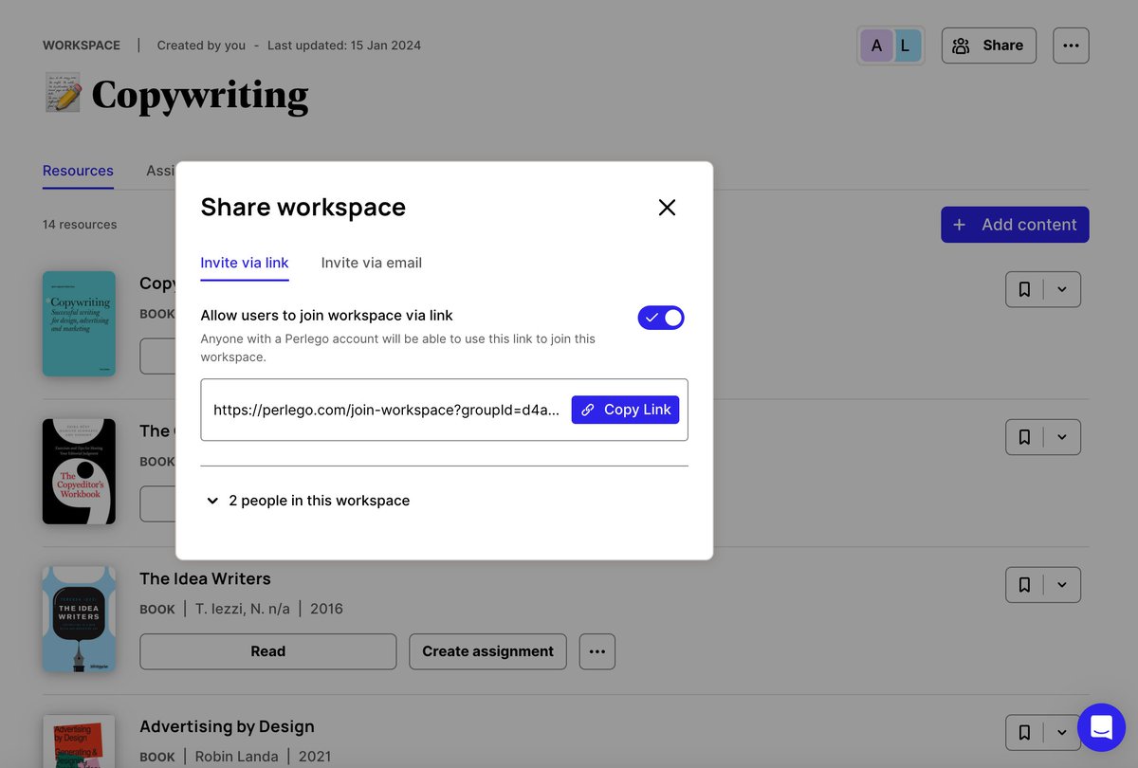Viewport: 1138px width, 768px height.
Task: Click the WORKSPACE label
Action: point(82,46)
